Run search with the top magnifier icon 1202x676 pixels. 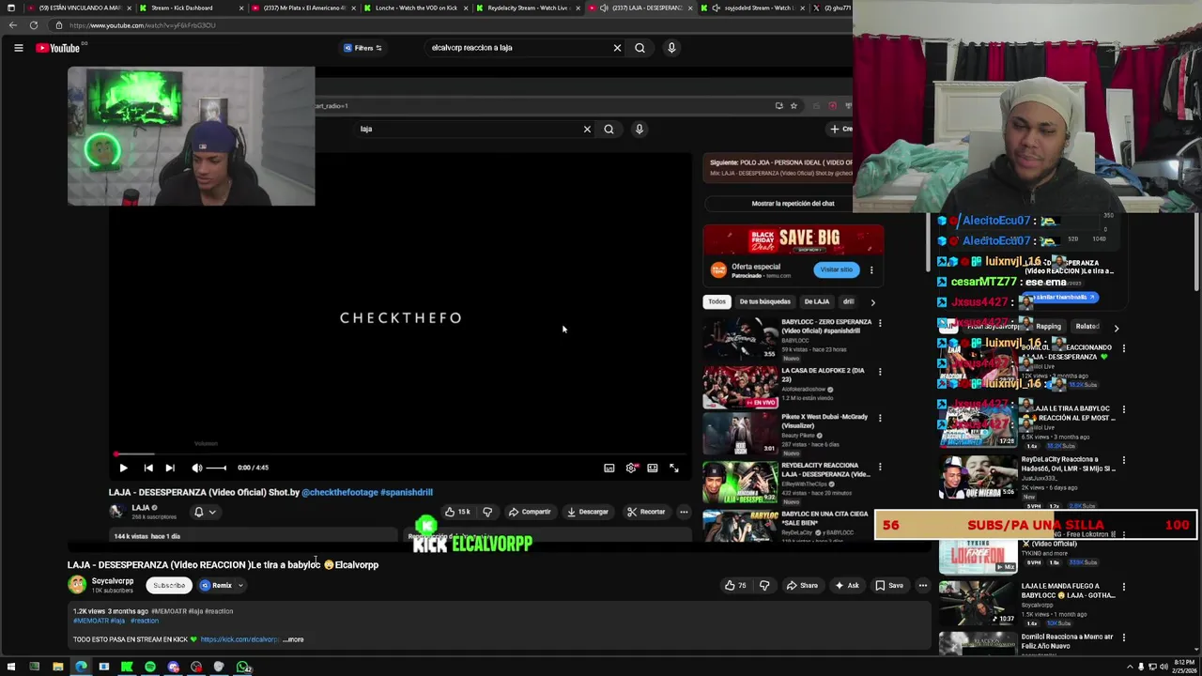[640, 48]
